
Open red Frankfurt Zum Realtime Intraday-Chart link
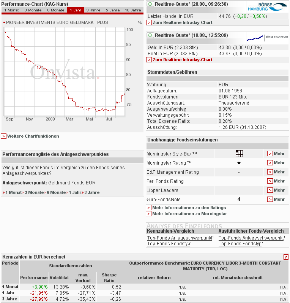tap(182, 60)
